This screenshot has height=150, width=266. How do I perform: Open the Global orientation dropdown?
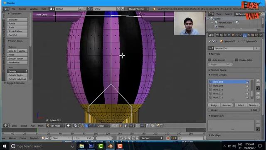click(x=103, y=126)
